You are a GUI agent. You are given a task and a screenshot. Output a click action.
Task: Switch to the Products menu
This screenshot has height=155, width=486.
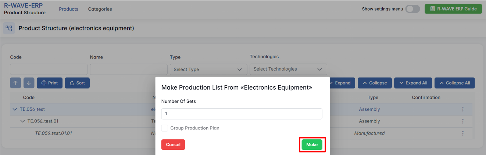click(x=68, y=9)
